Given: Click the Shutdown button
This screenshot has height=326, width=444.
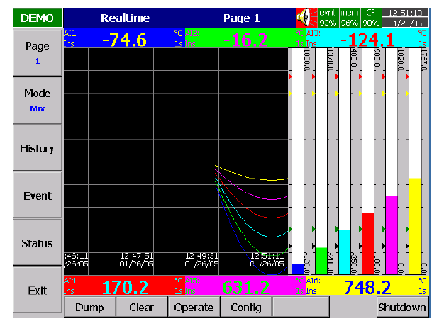Looking at the screenshot, I should click(402, 307).
